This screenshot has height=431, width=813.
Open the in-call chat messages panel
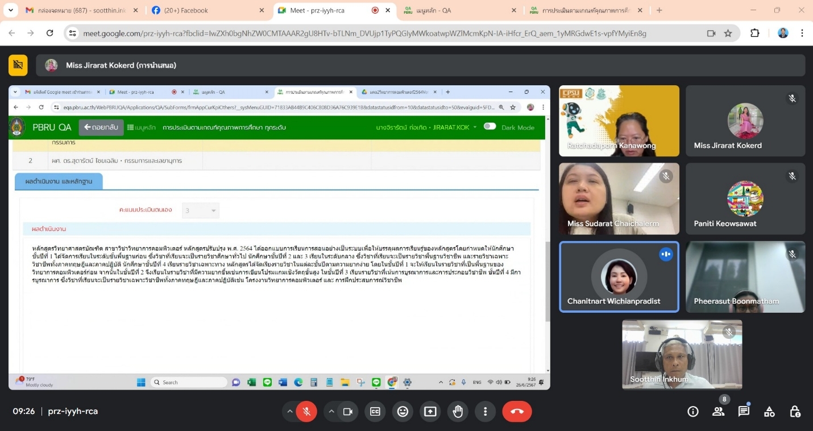(744, 412)
